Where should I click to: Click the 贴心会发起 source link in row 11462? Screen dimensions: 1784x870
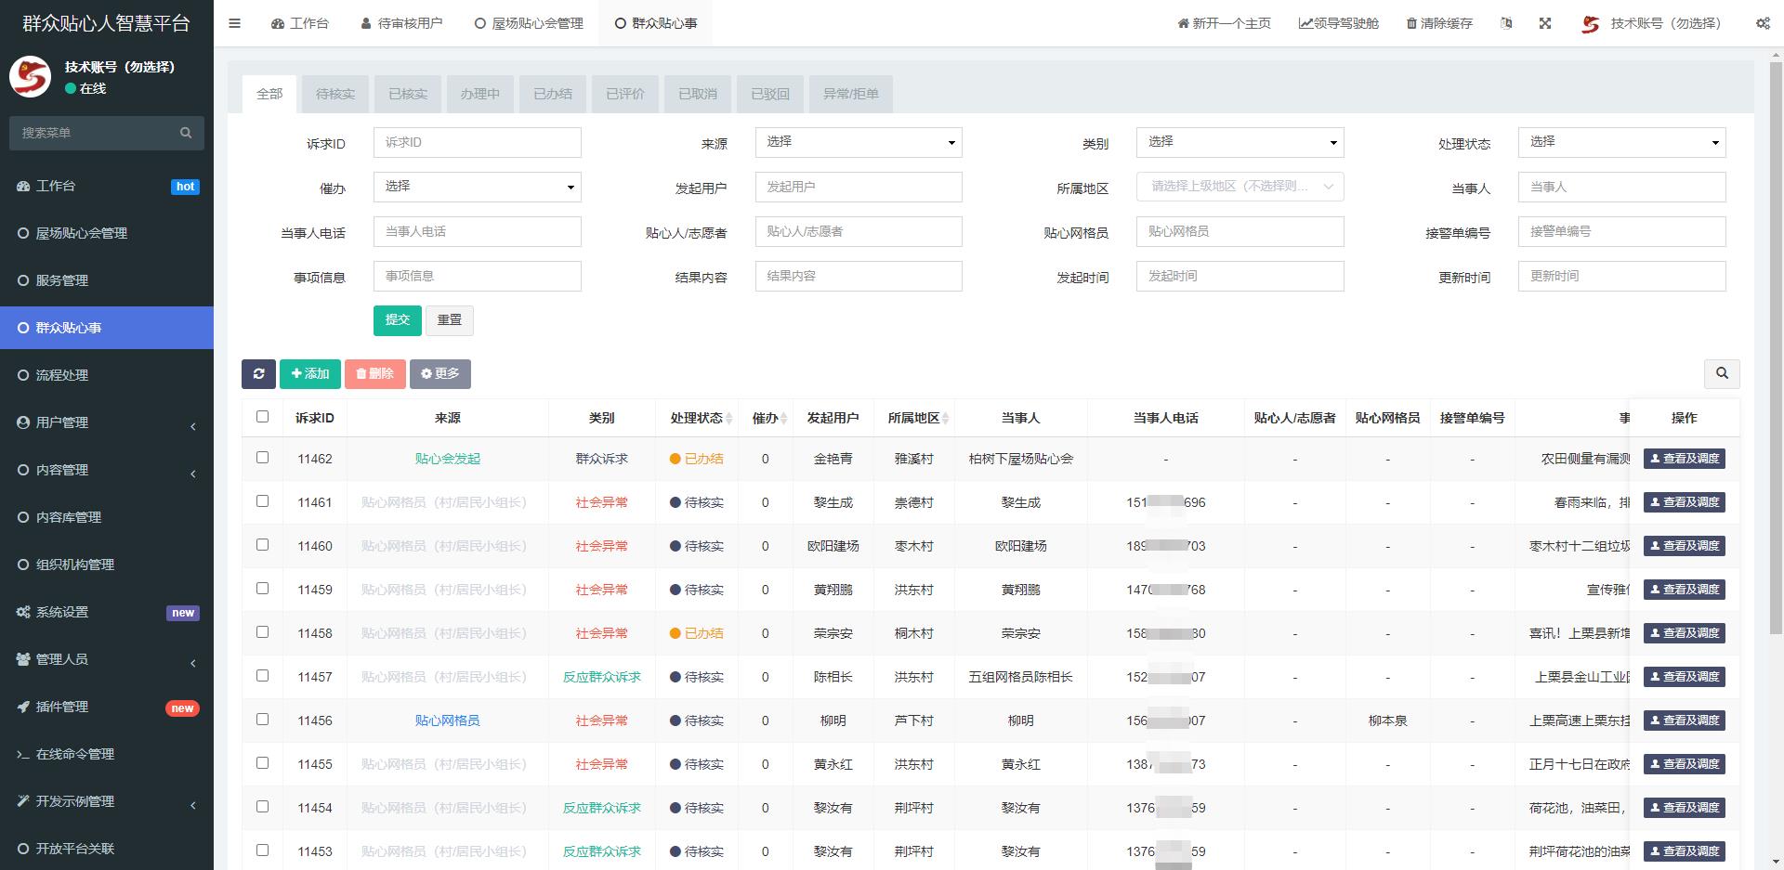click(447, 459)
